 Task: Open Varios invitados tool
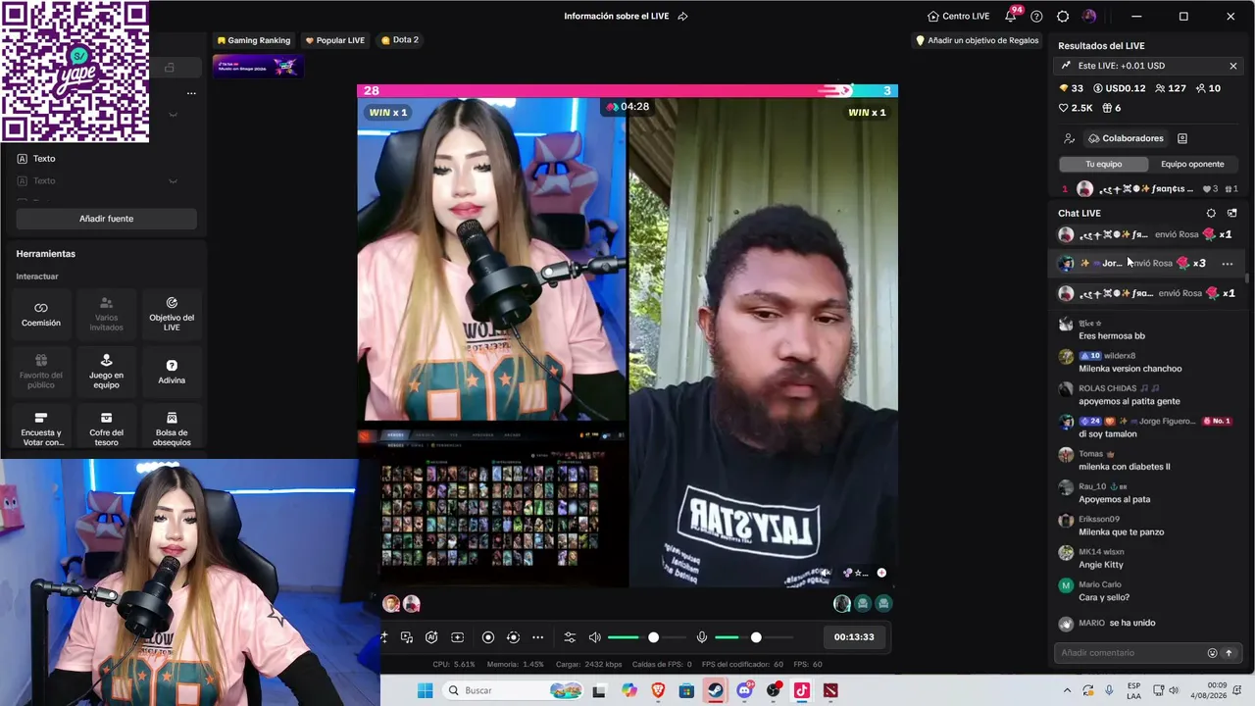tap(106, 314)
